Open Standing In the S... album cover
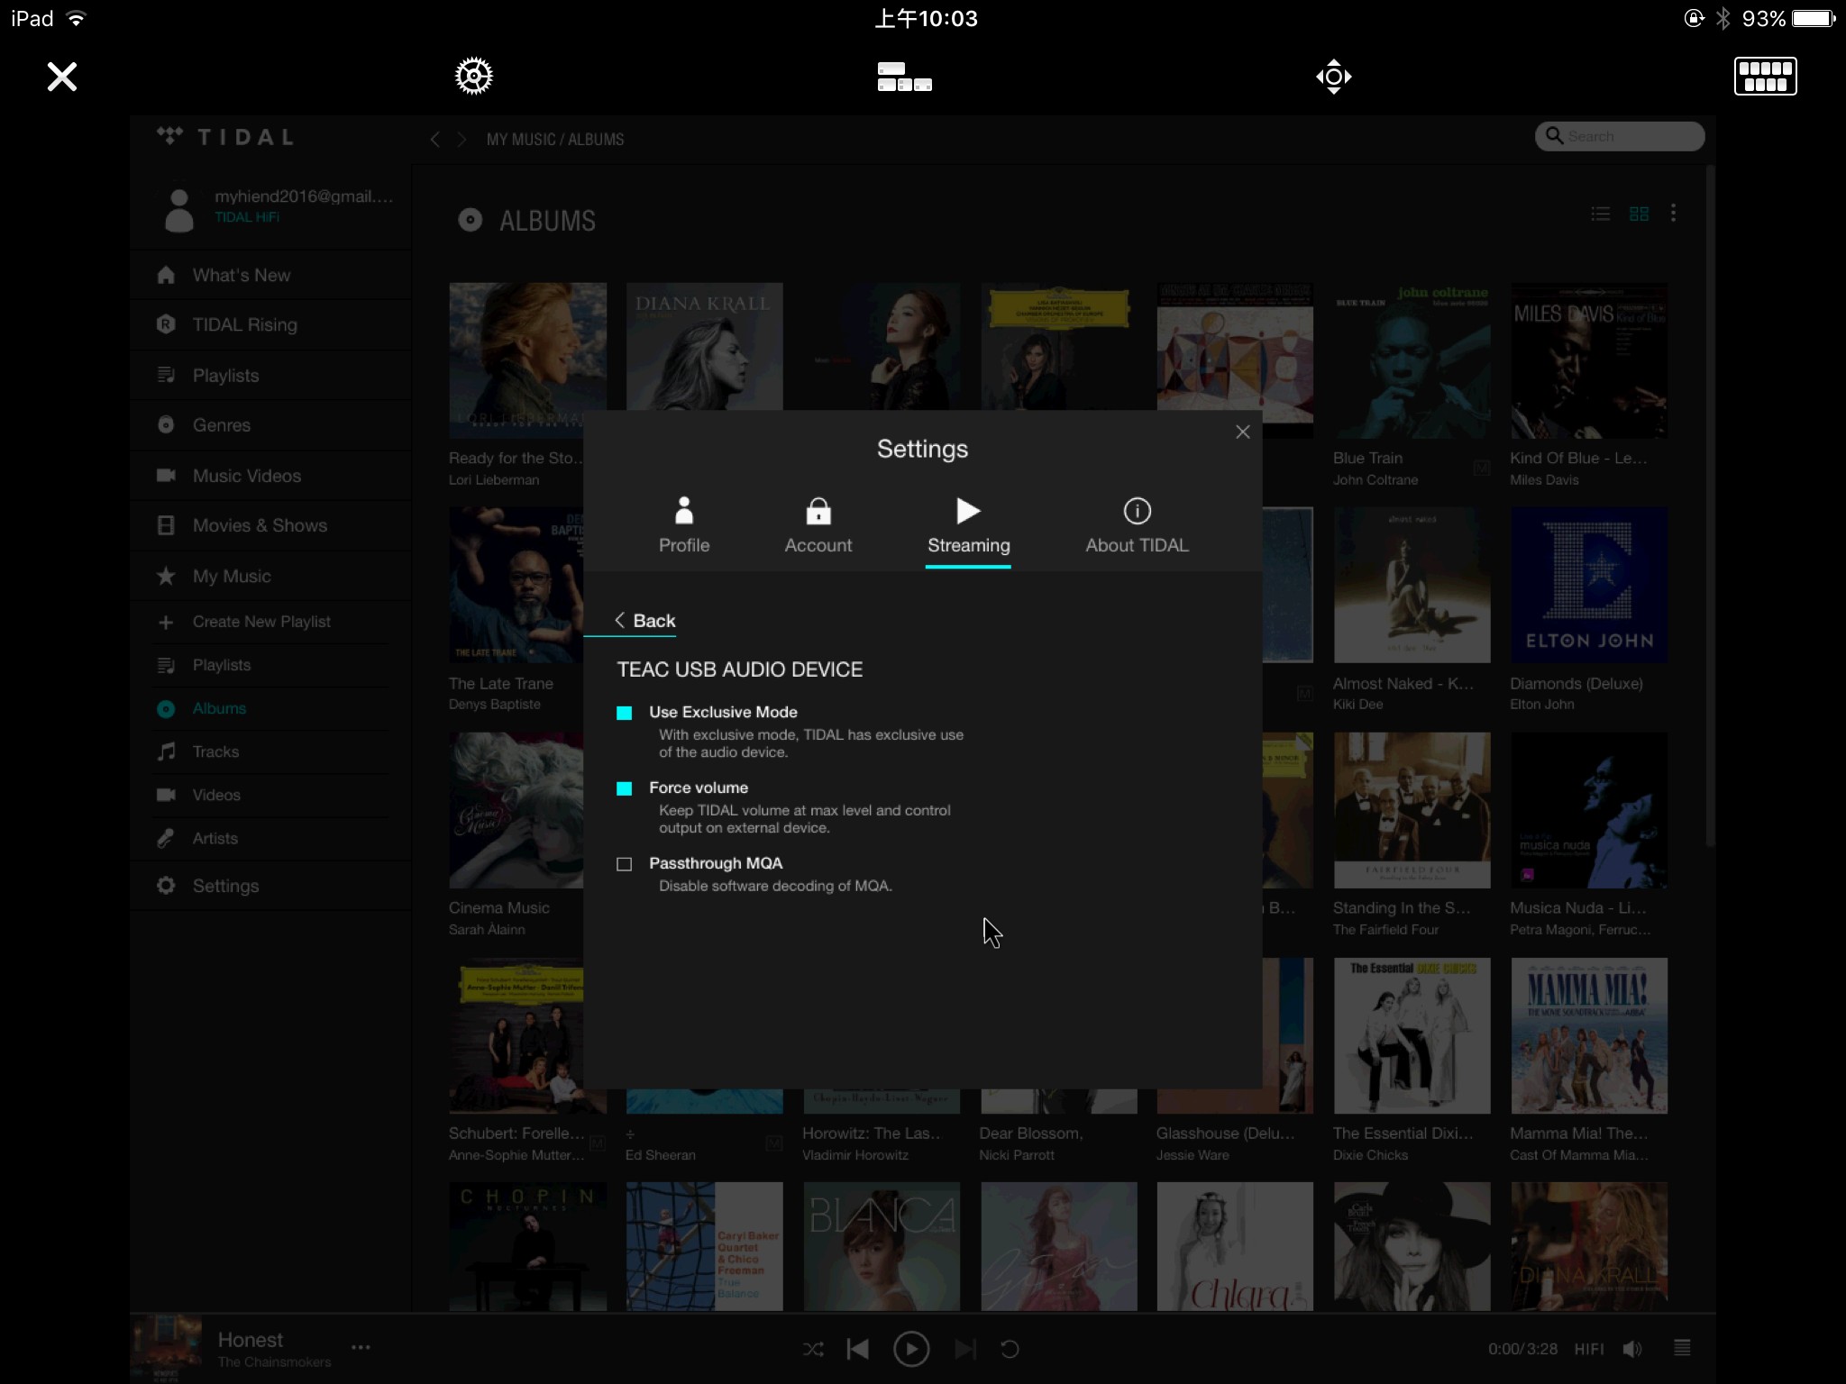The height and width of the screenshot is (1384, 1846). 1412,810
